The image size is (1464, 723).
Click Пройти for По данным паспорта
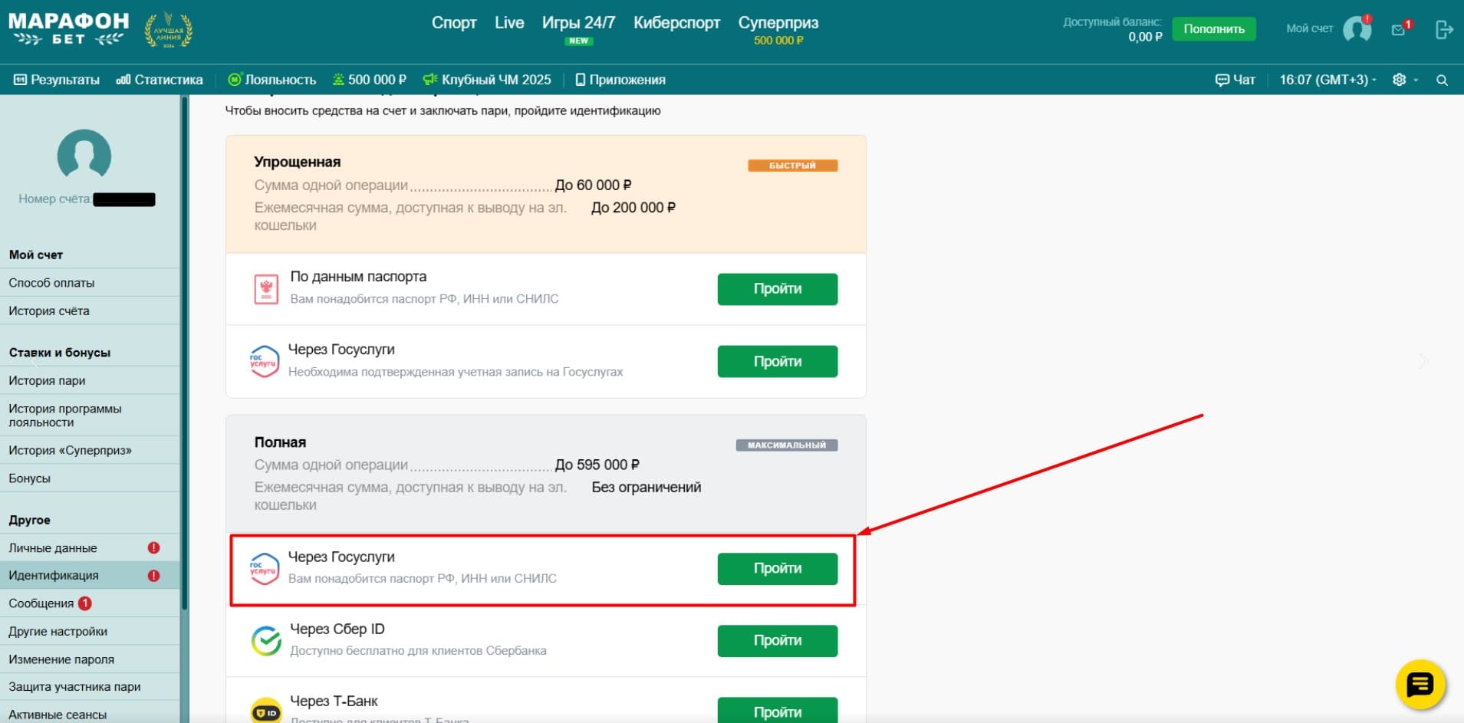click(x=778, y=289)
